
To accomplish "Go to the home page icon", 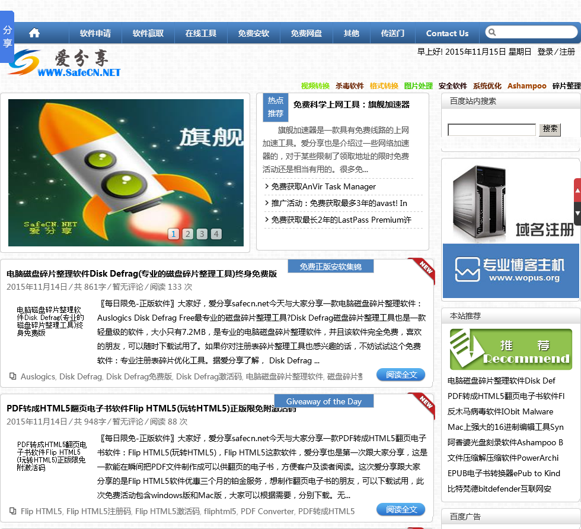I will click(x=34, y=33).
